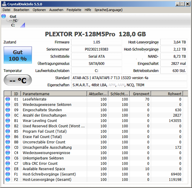
Task: Maximize the CrystalDiskInfo window
Action: tap(182, 4)
